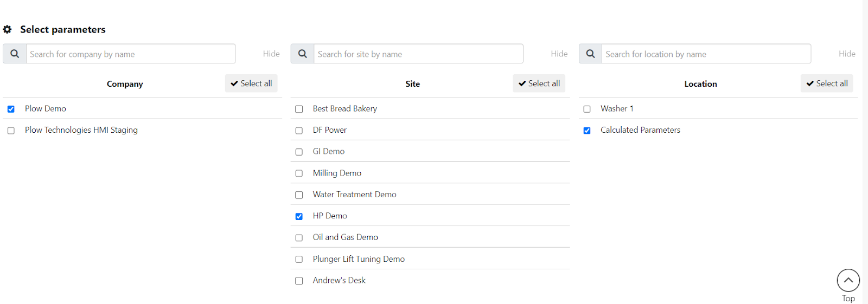Screen dimensions: 868x304
Task: Focus the search for site field
Action: click(418, 54)
